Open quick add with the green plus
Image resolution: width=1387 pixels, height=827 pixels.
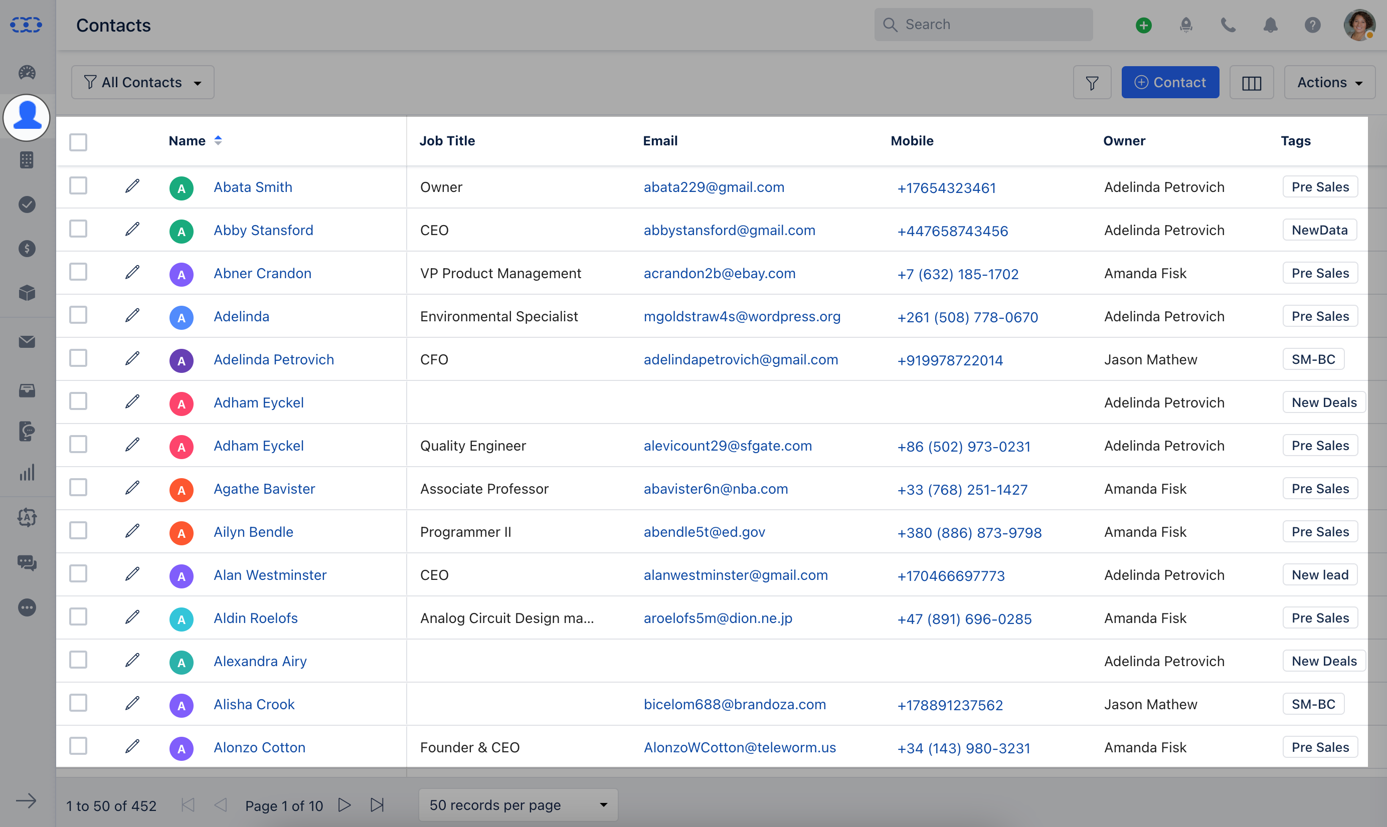click(1143, 25)
